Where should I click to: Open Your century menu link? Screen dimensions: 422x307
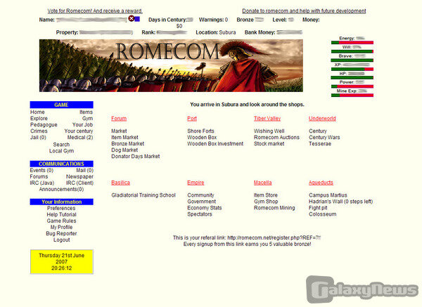click(79, 131)
